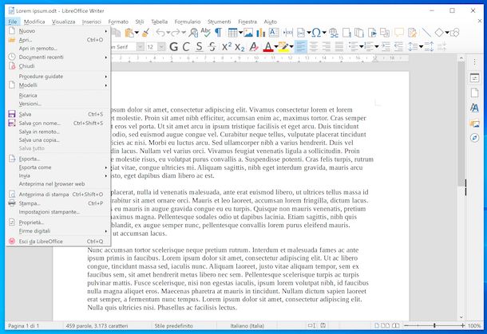Select Esci da LibreOffice menu entry
Image resolution: width=487 pixels, height=334 pixels.
[58, 242]
